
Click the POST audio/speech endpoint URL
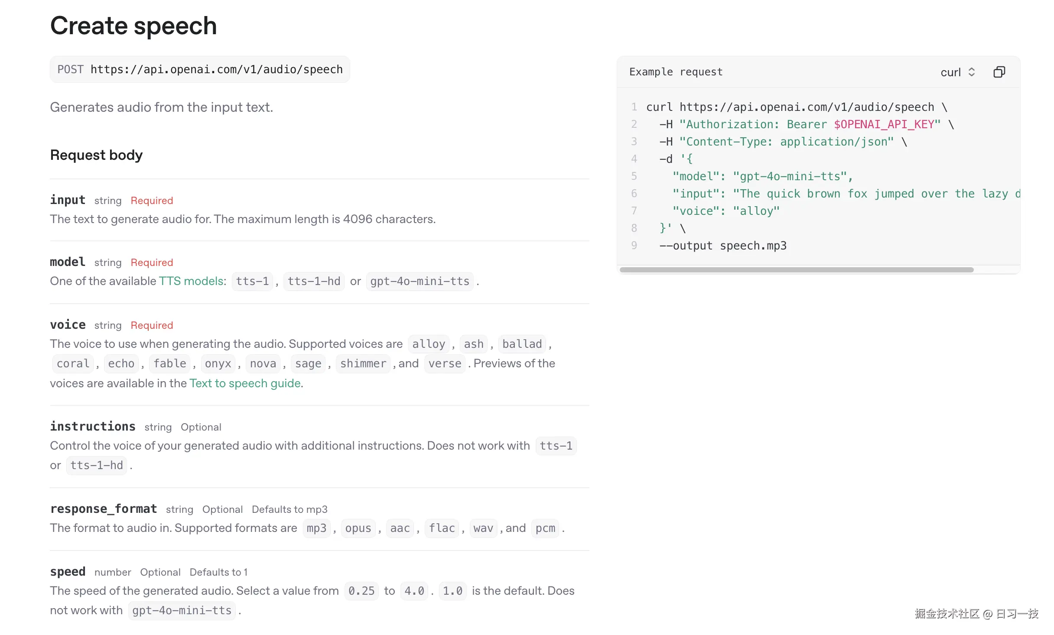pos(199,69)
